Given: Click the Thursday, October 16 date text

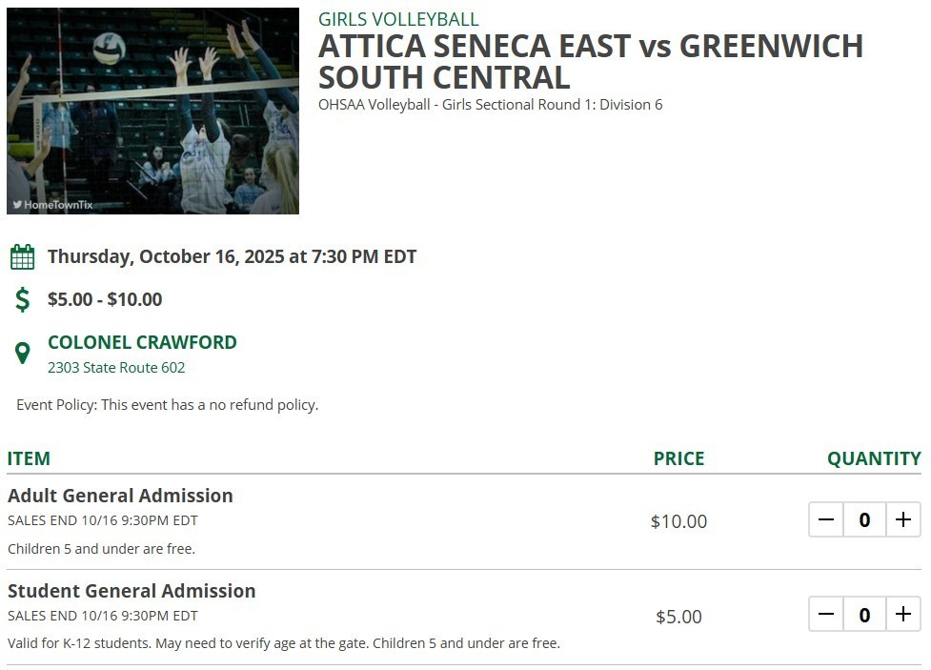Looking at the screenshot, I should [x=232, y=256].
